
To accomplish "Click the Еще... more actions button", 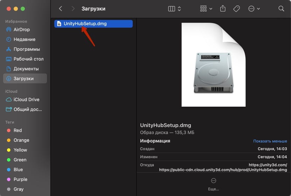I will [213, 184].
